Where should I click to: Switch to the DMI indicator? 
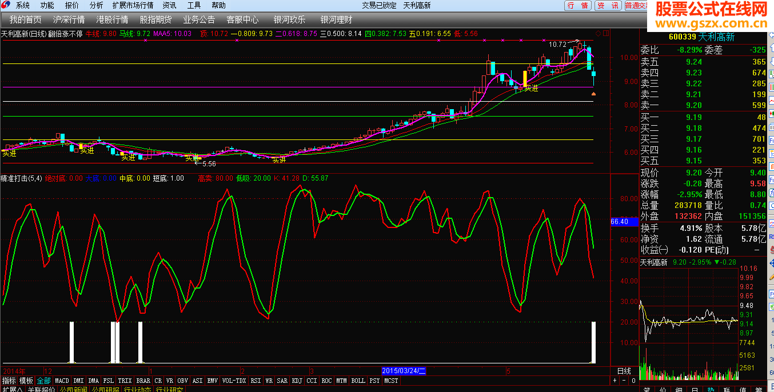coord(78,381)
